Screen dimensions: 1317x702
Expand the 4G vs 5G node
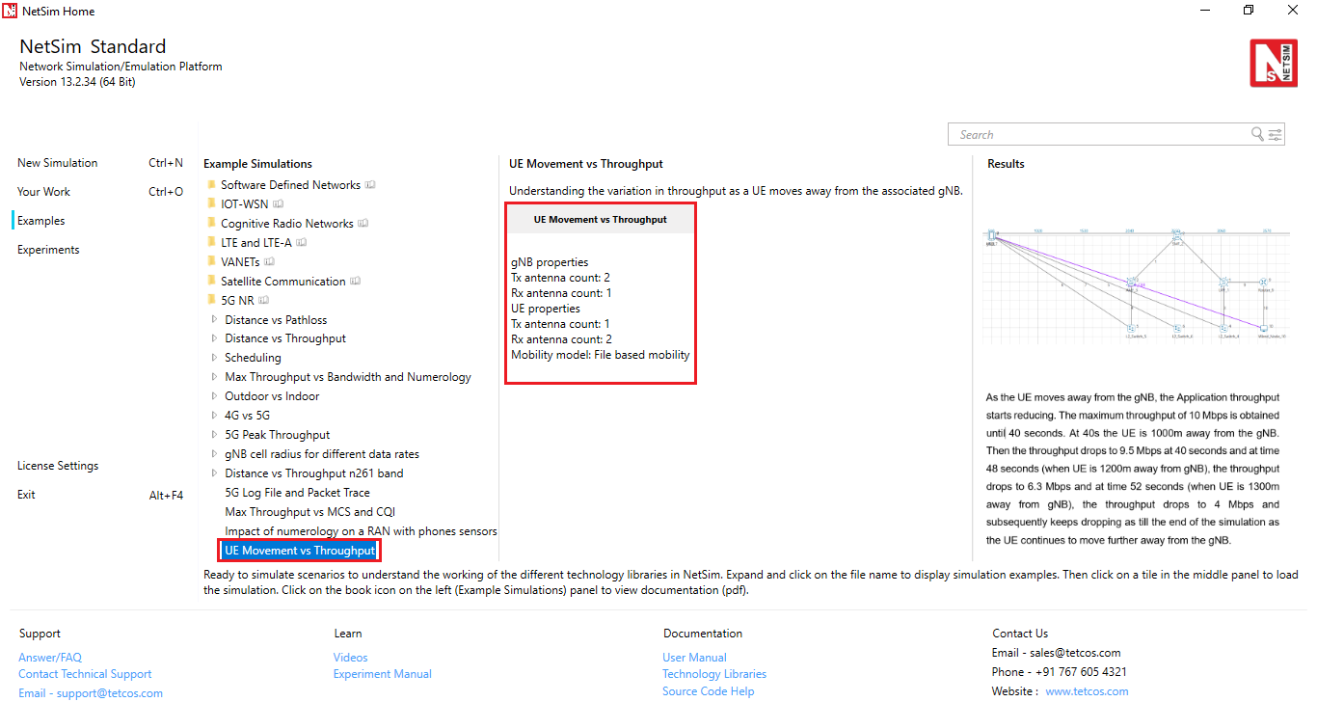point(214,417)
